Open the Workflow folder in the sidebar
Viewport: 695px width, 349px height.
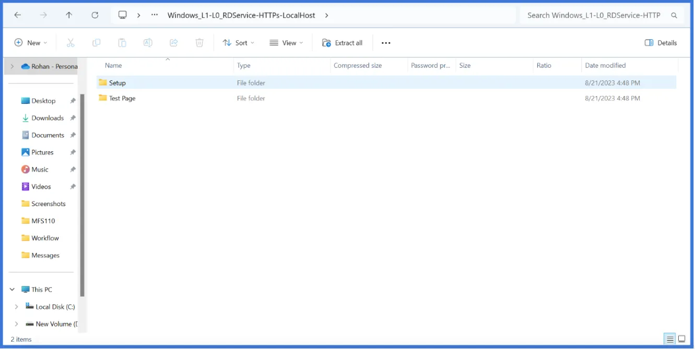pos(45,238)
